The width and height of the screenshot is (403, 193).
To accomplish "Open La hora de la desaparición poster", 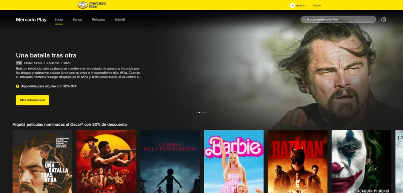I will [x=170, y=162].
